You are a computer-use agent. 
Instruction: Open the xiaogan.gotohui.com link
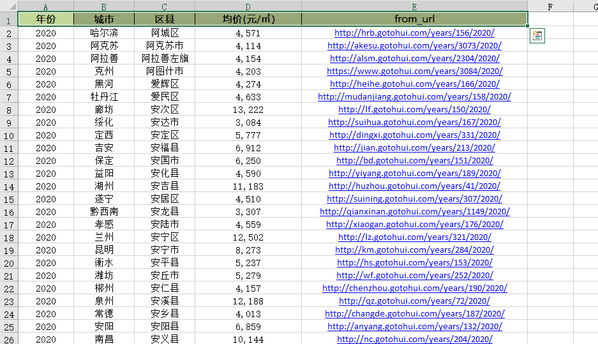point(415,225)
